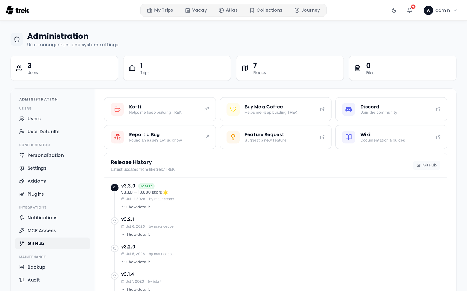Viewport: 467px width, 291px height.
Task: Click Discord Join the community text
Action: [379, 113]
